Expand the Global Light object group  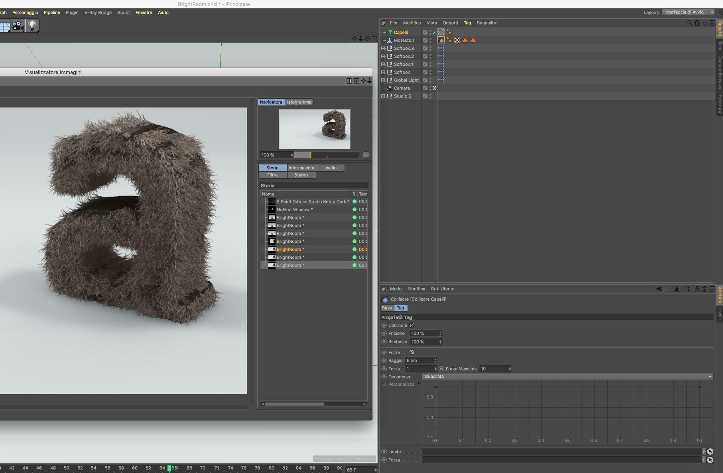[x=383, y=80]
